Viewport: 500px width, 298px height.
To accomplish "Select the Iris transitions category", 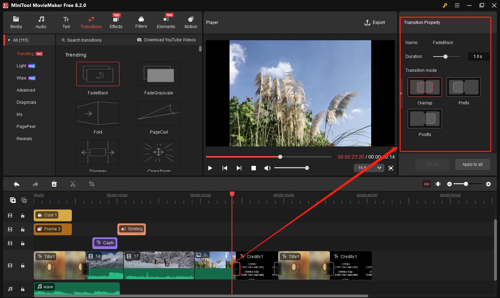I will (19, 114).
